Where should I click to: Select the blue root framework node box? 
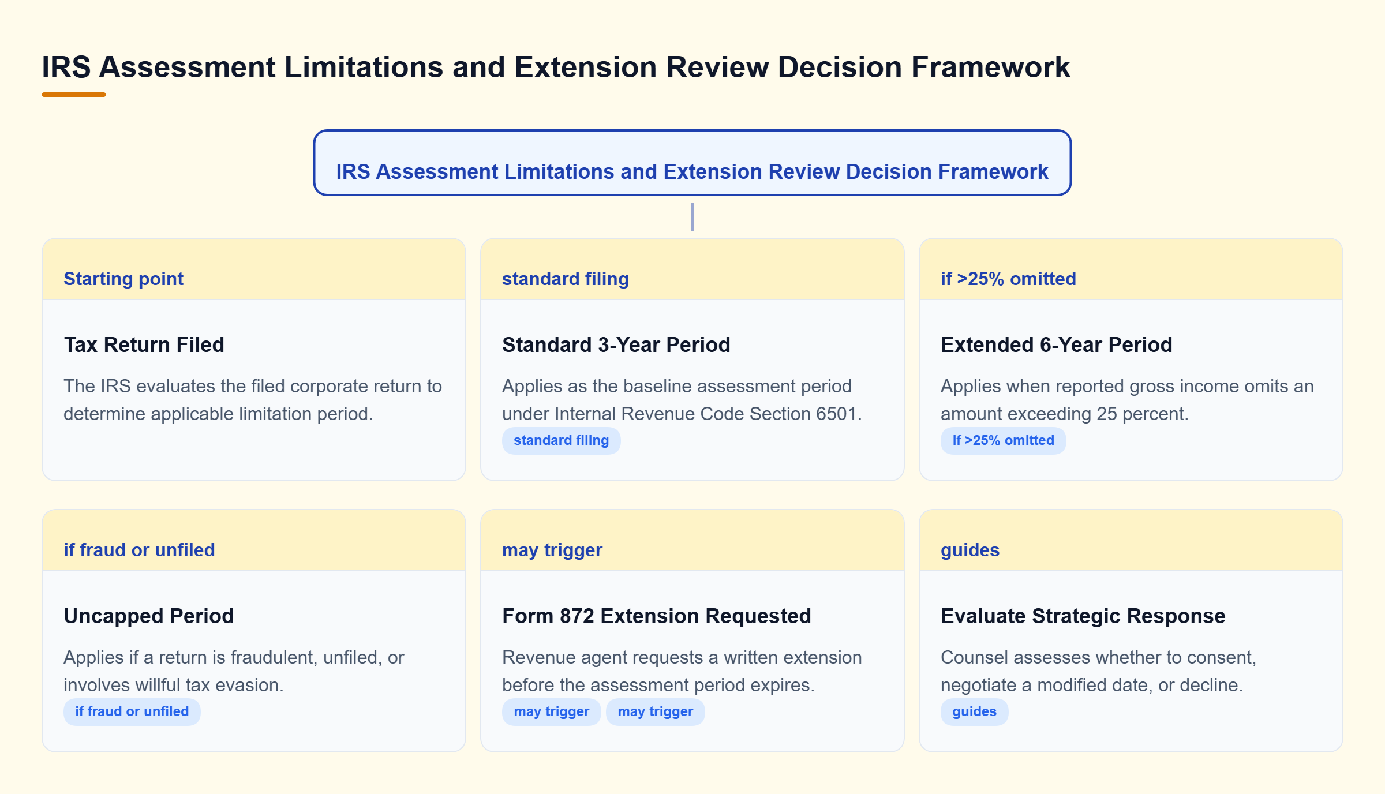tap(692, 163)
